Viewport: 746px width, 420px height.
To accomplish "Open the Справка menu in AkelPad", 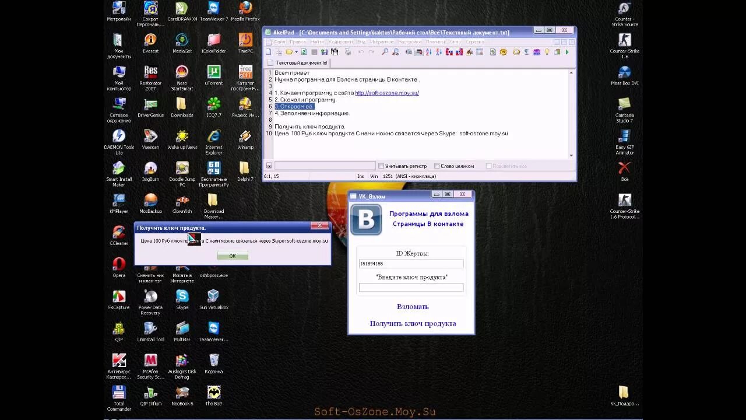I will click(x=475, y=42).
